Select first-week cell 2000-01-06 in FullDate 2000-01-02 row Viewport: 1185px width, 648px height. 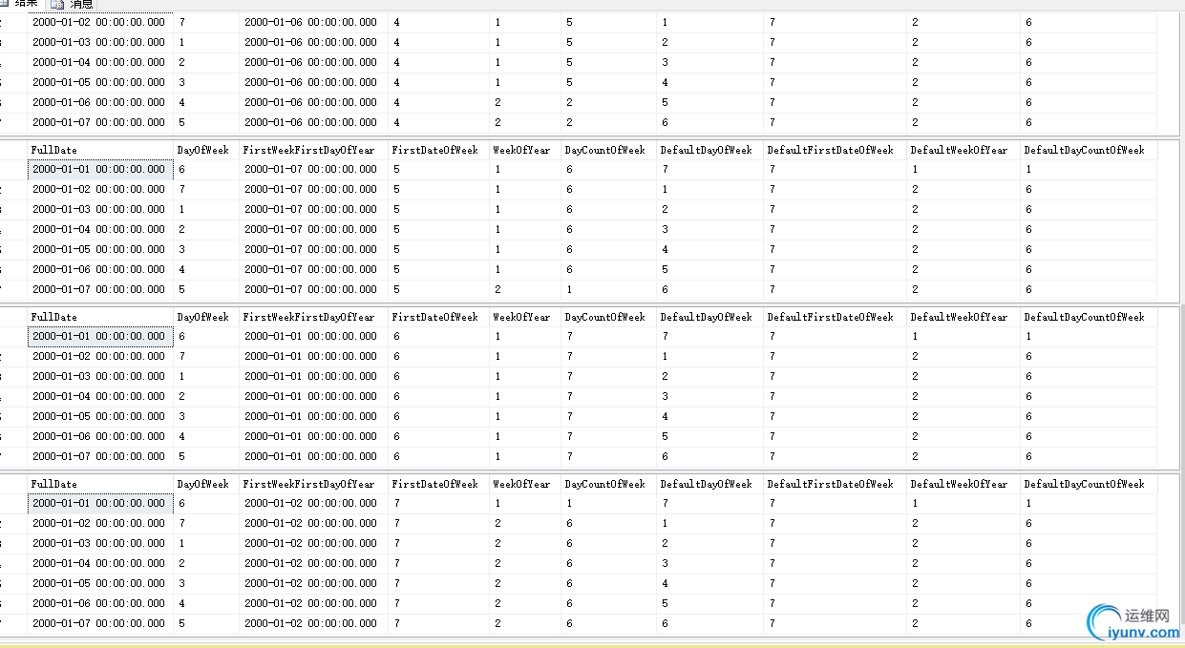[314, 22]
